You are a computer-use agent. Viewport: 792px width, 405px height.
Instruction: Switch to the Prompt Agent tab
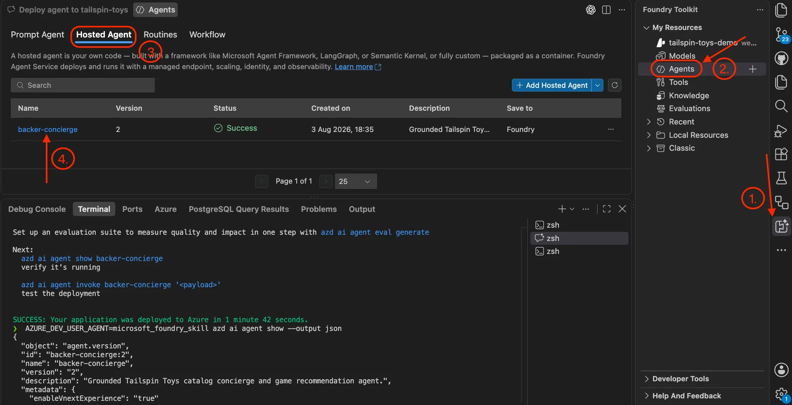[x=37, y=35]
